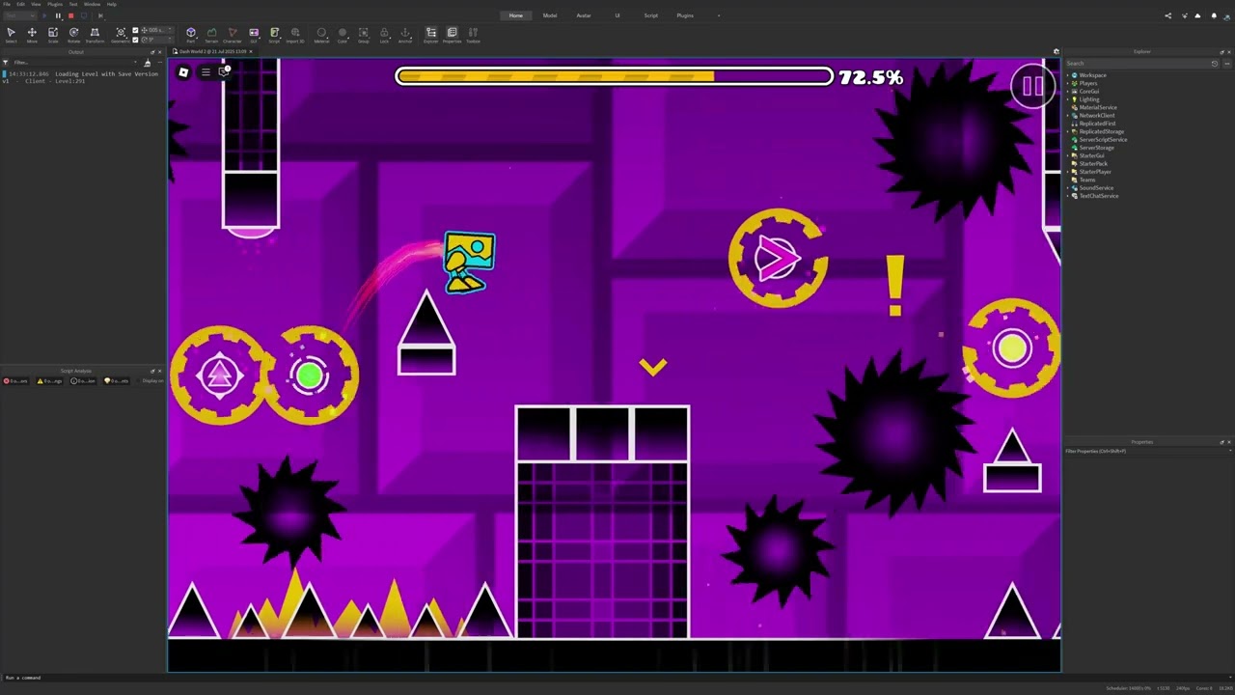Toggle the move snapping checkbox

tap(135, 31)
